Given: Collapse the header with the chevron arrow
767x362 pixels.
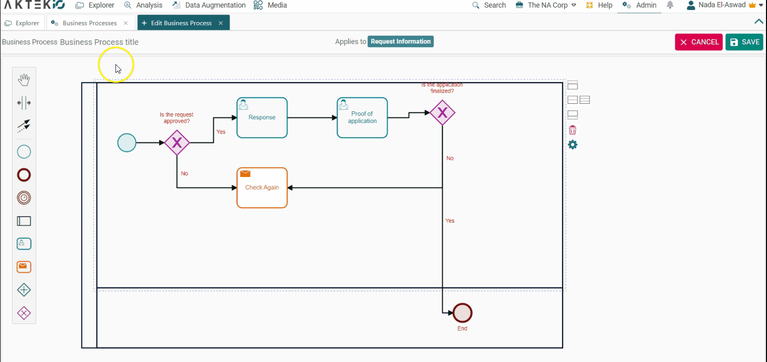Looking at the screenshot, I should [x=758, y=22].
